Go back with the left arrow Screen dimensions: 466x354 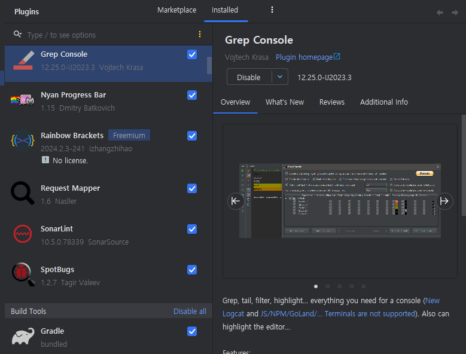pos(440,13)
